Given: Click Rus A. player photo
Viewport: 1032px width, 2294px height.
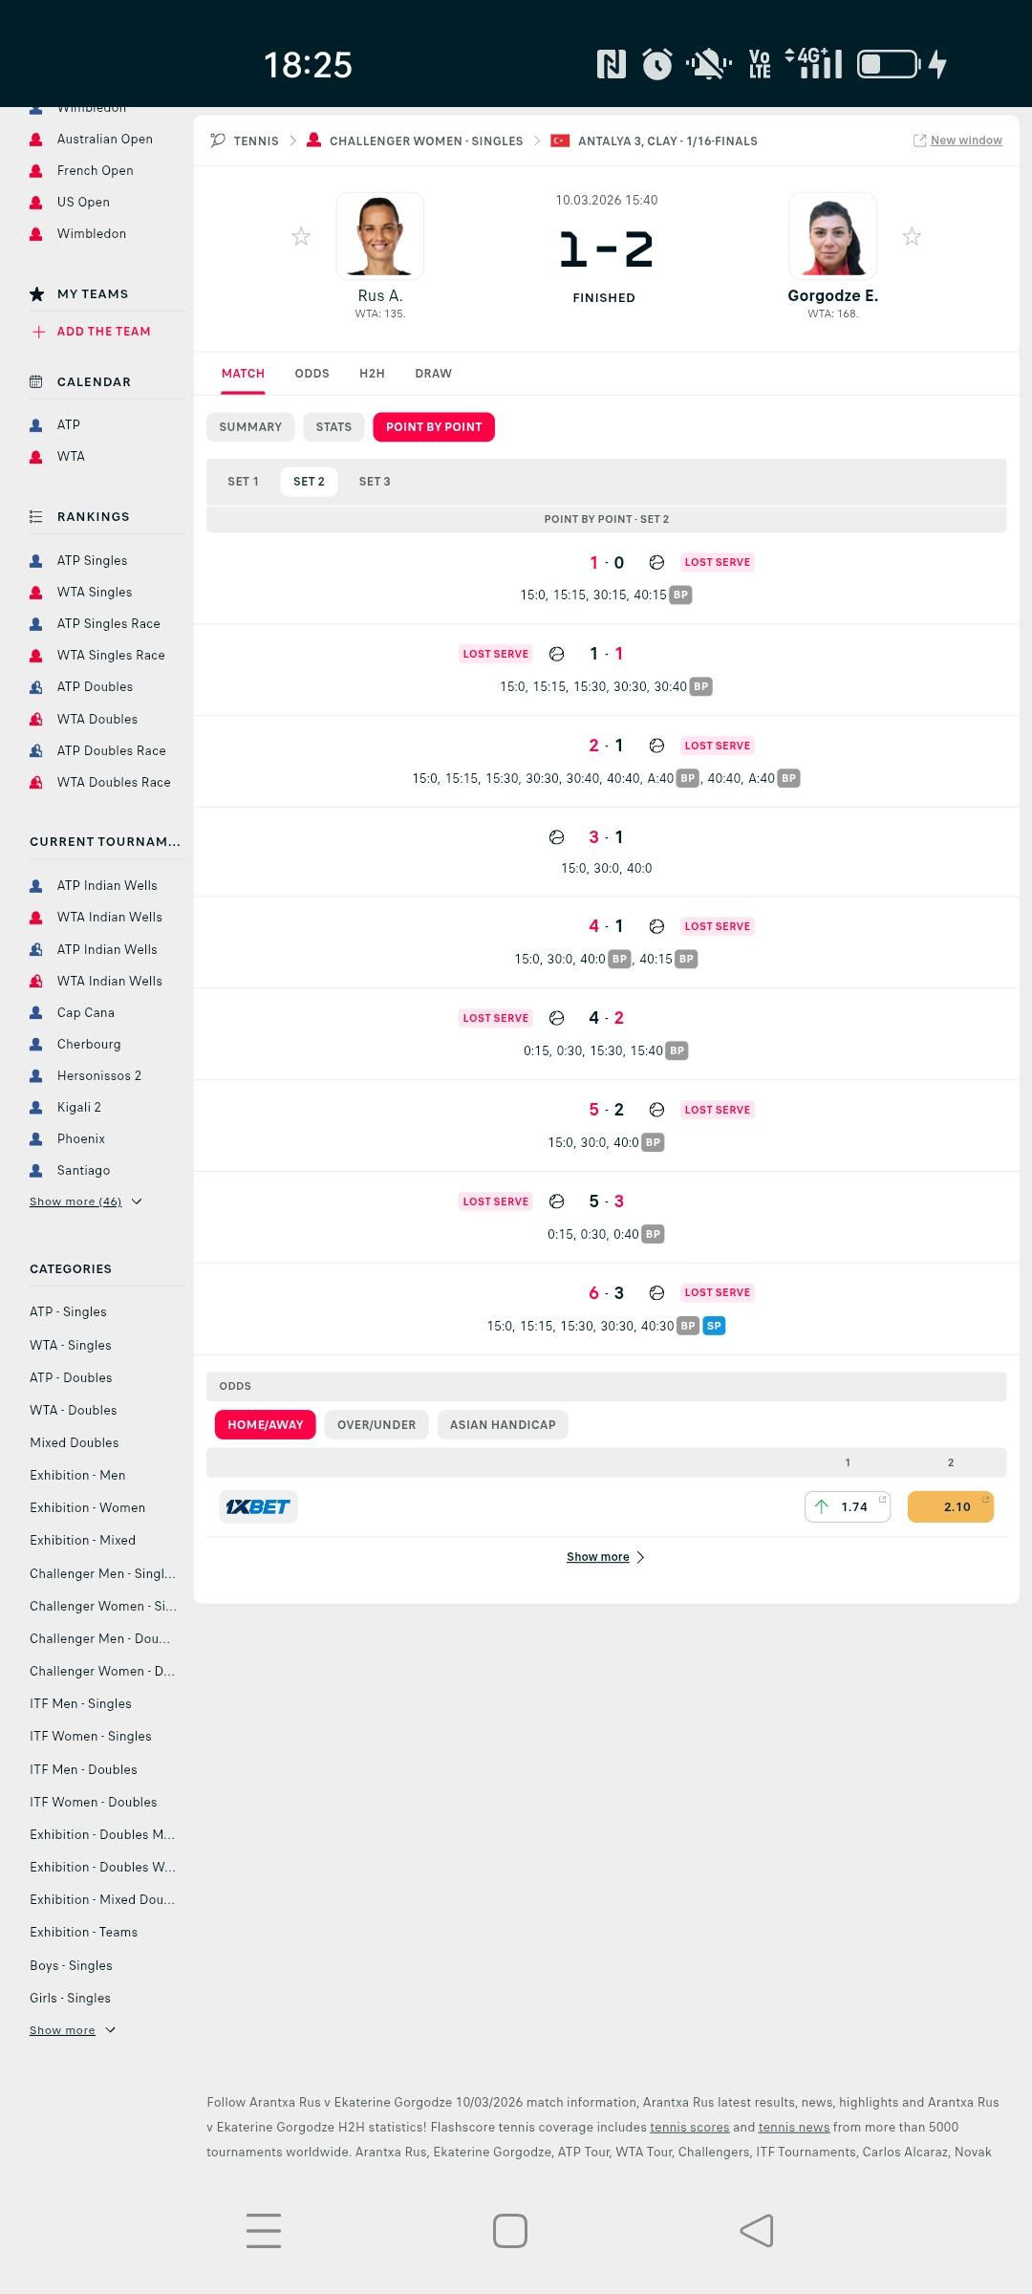Looking at the screenshot, I should [x=380, y=236].
